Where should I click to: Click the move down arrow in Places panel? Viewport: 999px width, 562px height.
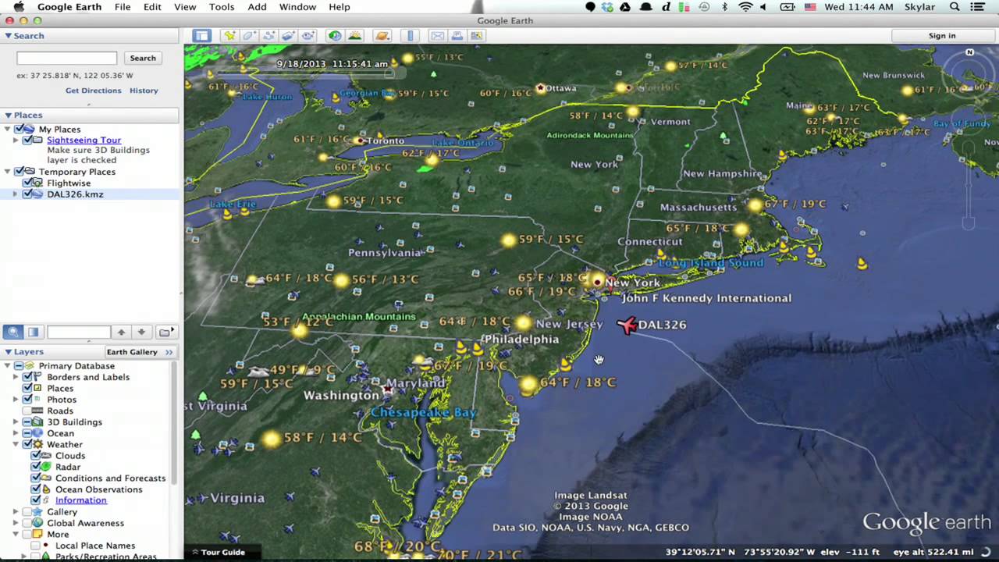tap(141, 332)
